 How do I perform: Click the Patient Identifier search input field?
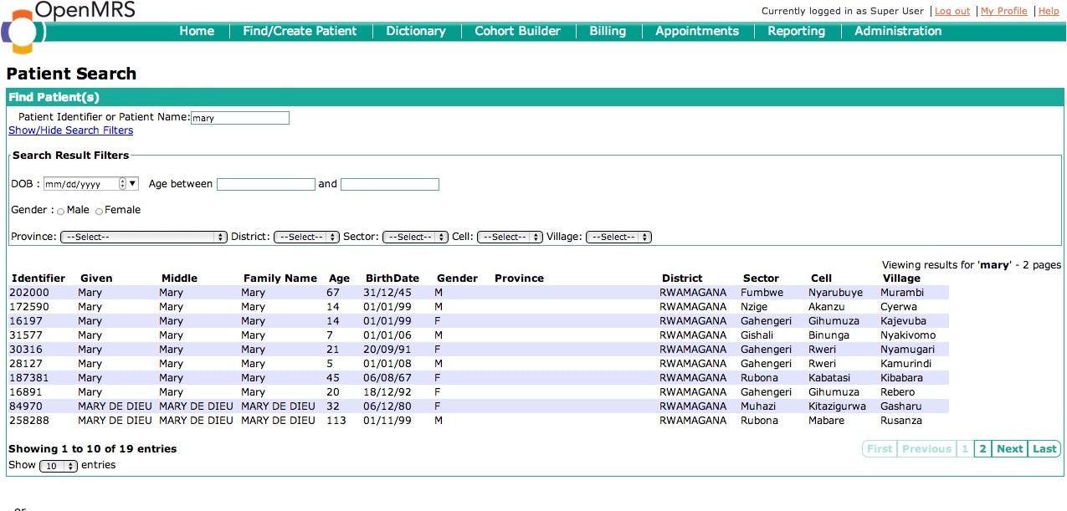coord(240,117)
